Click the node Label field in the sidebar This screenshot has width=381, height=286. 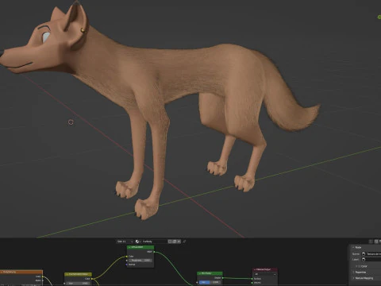click(371, 260)
